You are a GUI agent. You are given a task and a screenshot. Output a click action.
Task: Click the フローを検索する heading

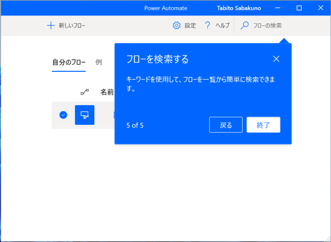tap(157, 59)
